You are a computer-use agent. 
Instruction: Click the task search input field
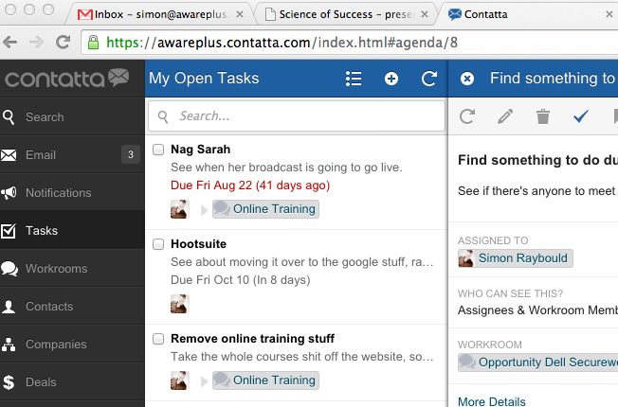tap(305, 116)
